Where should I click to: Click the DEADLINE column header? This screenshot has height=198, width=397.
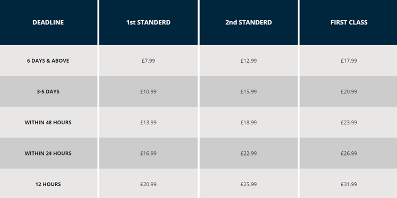point(48,22)
